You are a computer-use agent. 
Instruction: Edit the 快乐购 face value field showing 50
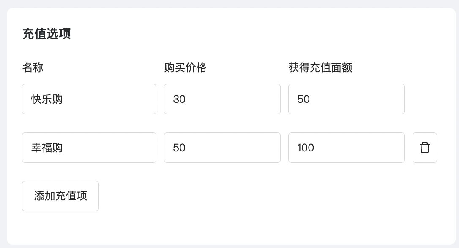pyautogui.click(x=346, y=99)
